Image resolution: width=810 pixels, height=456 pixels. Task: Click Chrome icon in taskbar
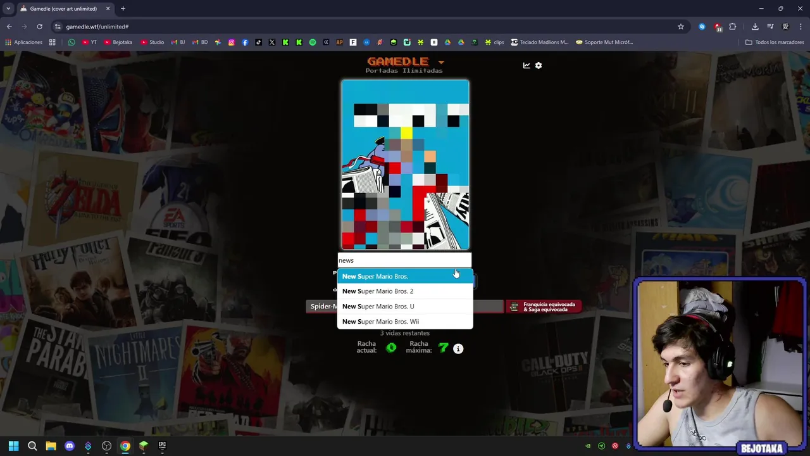[125, 446]
